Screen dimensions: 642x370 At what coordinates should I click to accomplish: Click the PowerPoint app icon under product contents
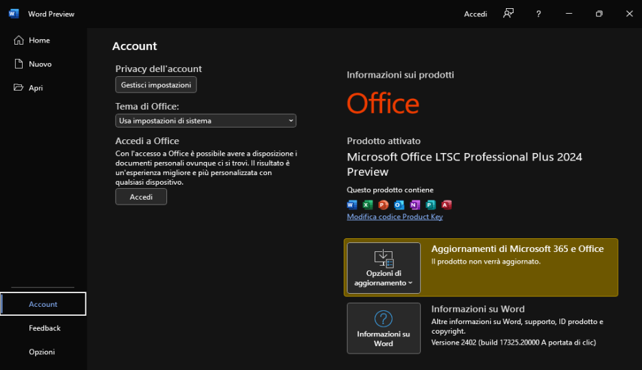(x=384, y=205)
